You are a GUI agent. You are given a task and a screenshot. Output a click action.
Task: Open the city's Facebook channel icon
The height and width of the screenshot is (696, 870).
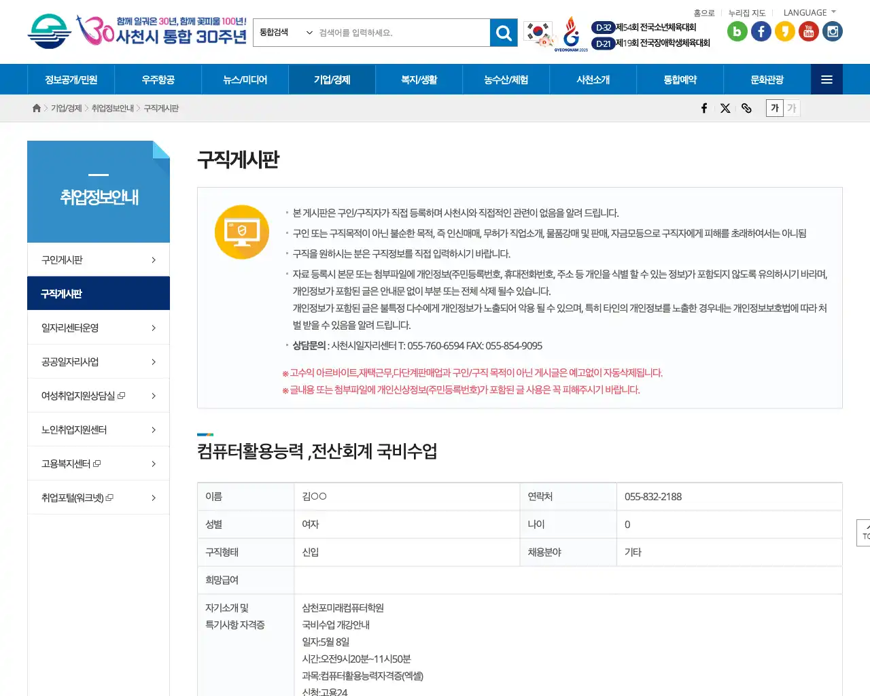pos(761,31)
